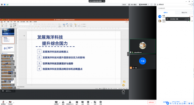Switch to the audience (观众) tab

click(x=184, y=12)
